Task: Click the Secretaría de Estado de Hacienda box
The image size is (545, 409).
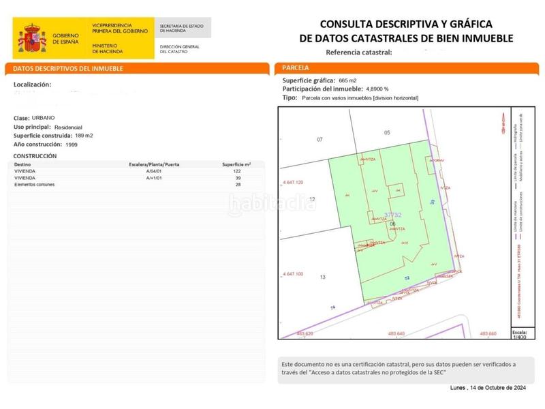Action: tap(183, 28)
